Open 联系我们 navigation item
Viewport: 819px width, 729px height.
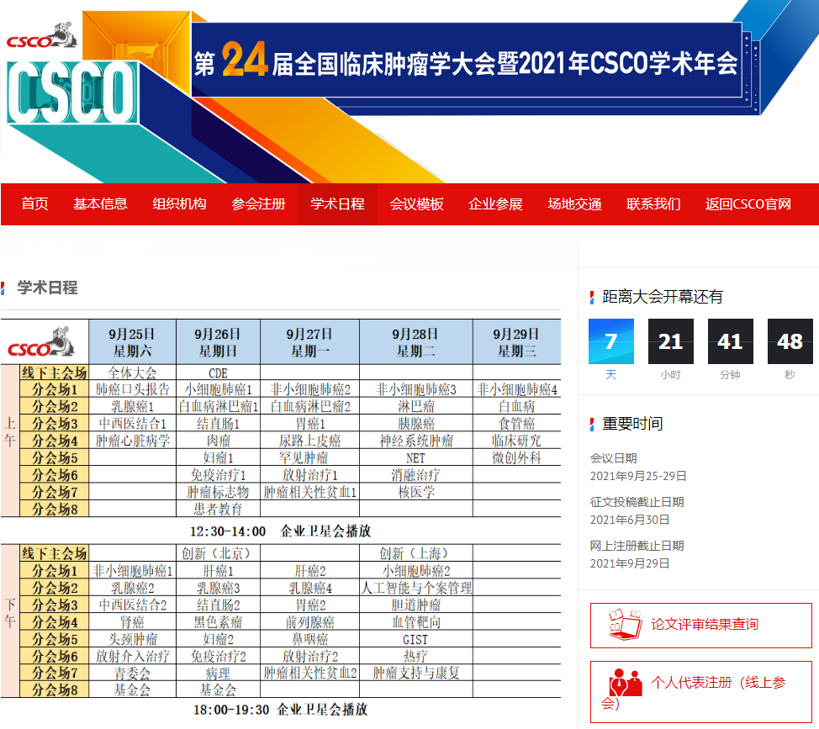click(x=653, y=203)
